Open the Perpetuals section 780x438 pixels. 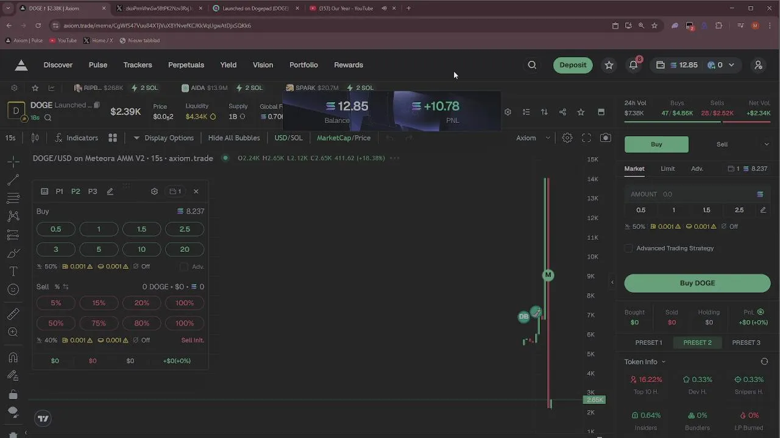click(x=186, y=65)
